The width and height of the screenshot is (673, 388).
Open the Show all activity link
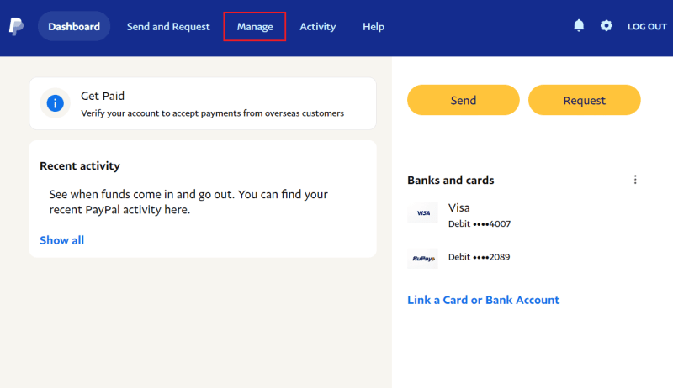point(61,240)
